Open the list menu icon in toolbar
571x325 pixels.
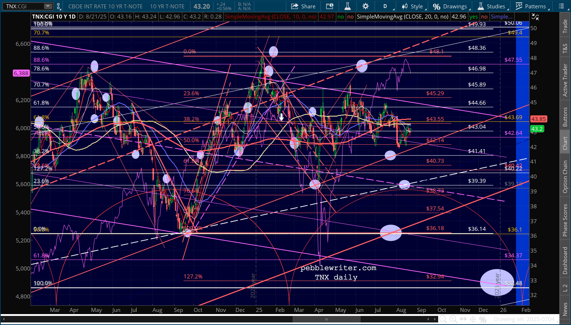pos(562,6)
